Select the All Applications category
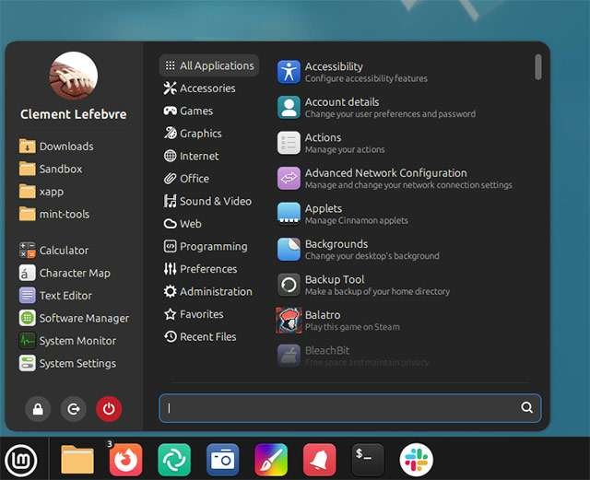The height and width of the screenshot is (480, 590). coord(209,65)
